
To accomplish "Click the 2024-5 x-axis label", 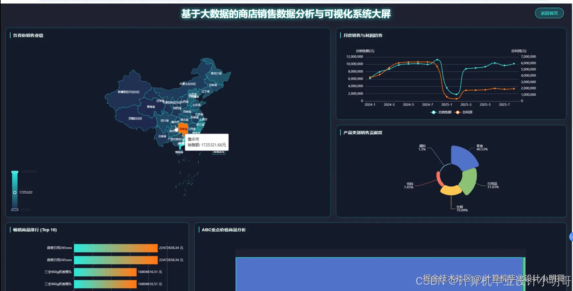I will pos(408,105).
